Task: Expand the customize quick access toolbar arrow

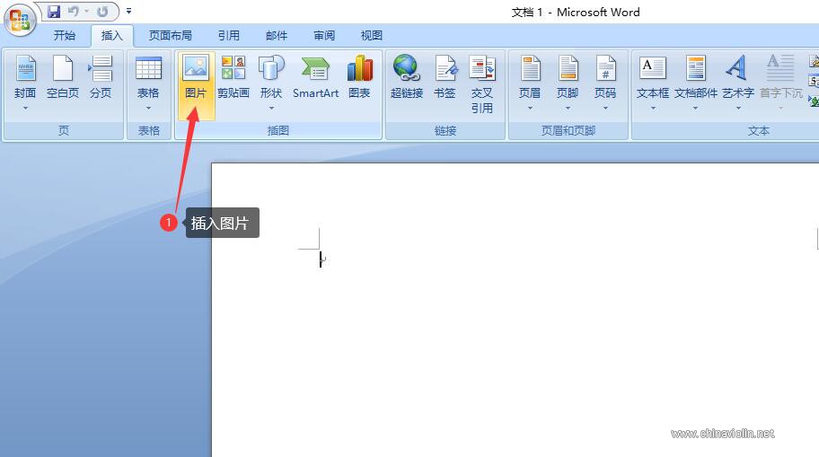Action: coord(128,11)
